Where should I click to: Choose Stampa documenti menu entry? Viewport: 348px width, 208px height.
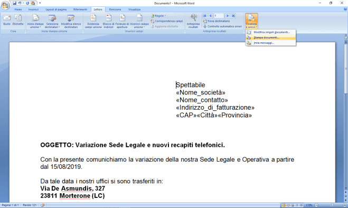coord(270,37)
